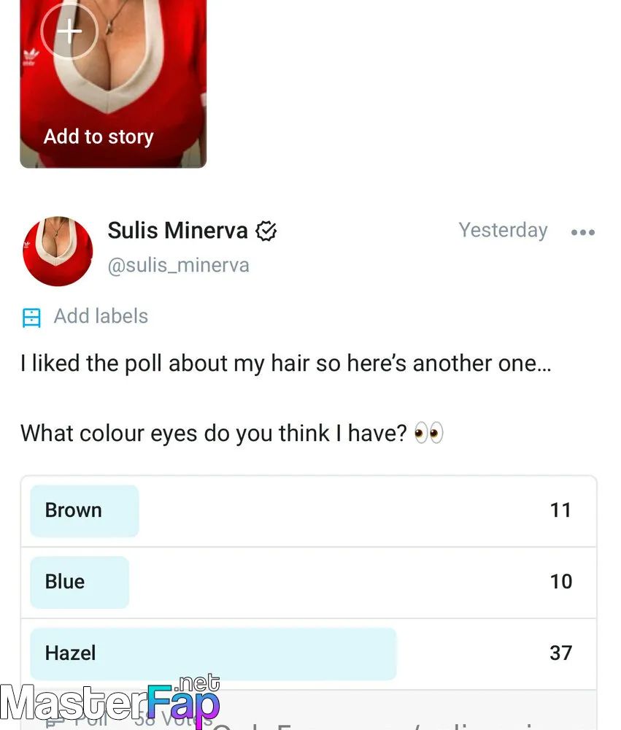Vote for the Blue poll option
The image size is (621, 730).
coord(309,583)
